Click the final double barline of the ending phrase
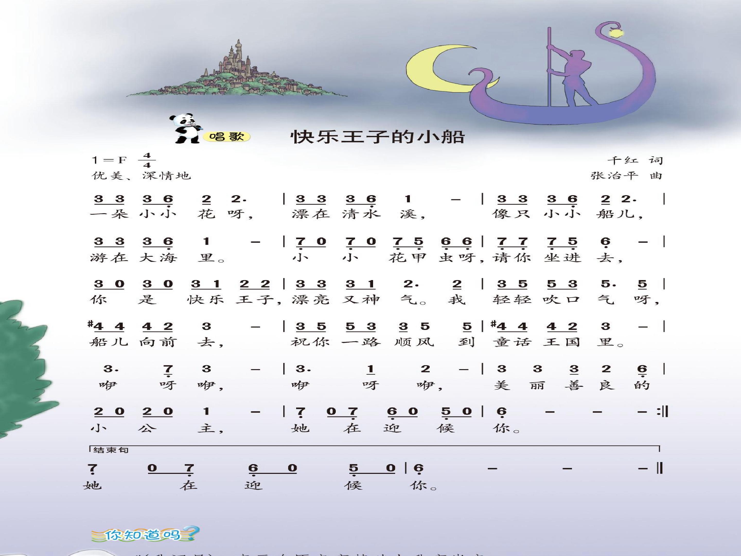This screenshot has height=556, width=741. pyautogui.click(x=660, y=468)
